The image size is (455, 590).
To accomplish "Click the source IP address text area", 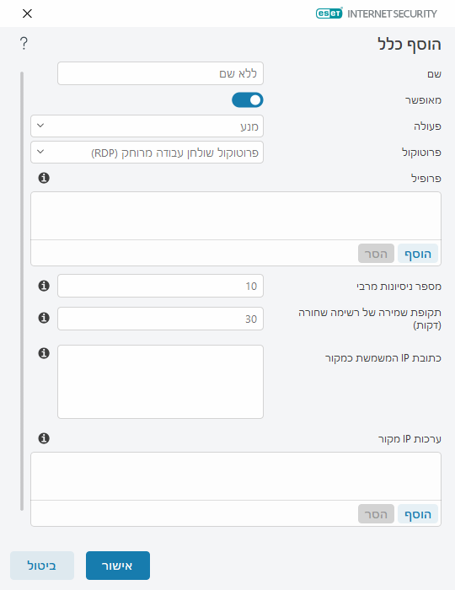I will pos(161,382).
